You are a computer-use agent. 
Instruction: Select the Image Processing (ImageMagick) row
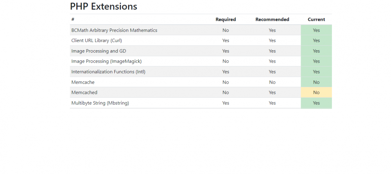click(106, 61)
